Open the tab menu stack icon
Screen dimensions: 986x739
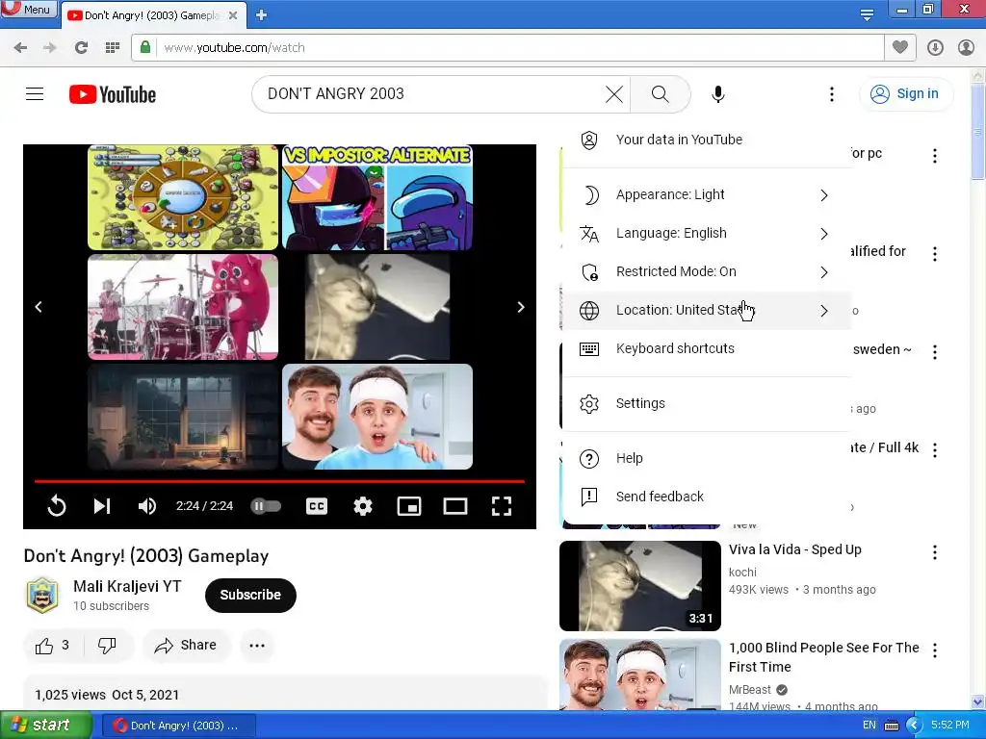868,15
